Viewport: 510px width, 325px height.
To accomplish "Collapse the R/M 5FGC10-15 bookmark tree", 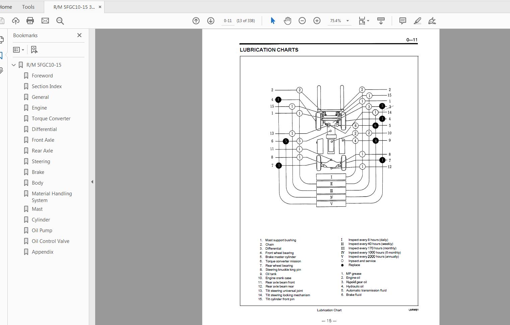I will (x=13, y=65).
